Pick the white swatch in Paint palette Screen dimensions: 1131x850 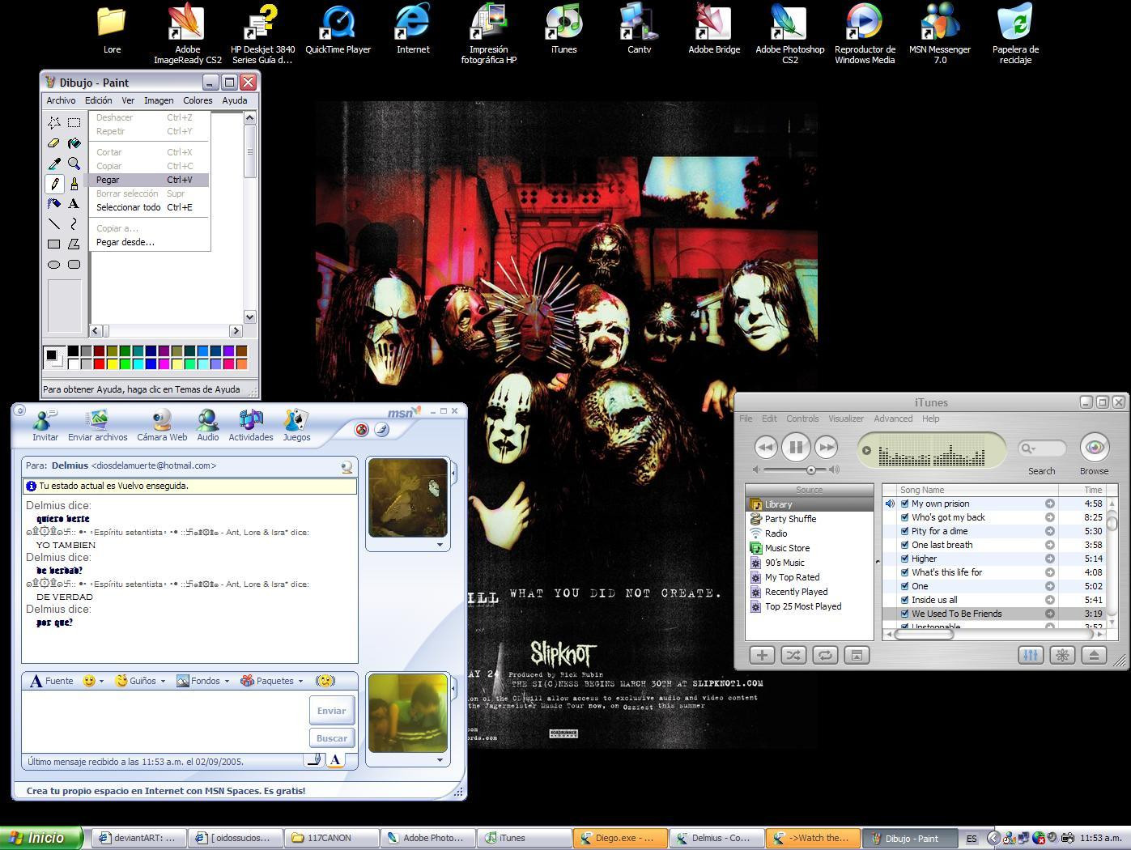(73, 363)
